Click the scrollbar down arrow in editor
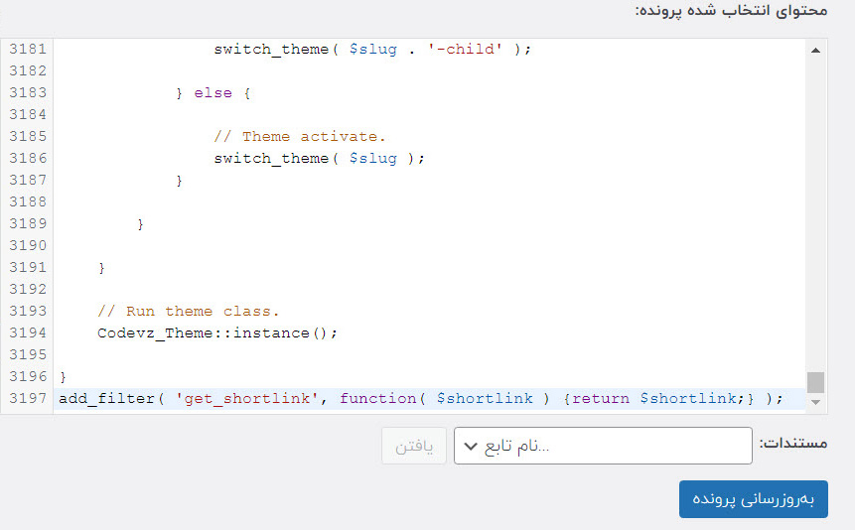This screenshot has width=855, height=530. (815, 402)
